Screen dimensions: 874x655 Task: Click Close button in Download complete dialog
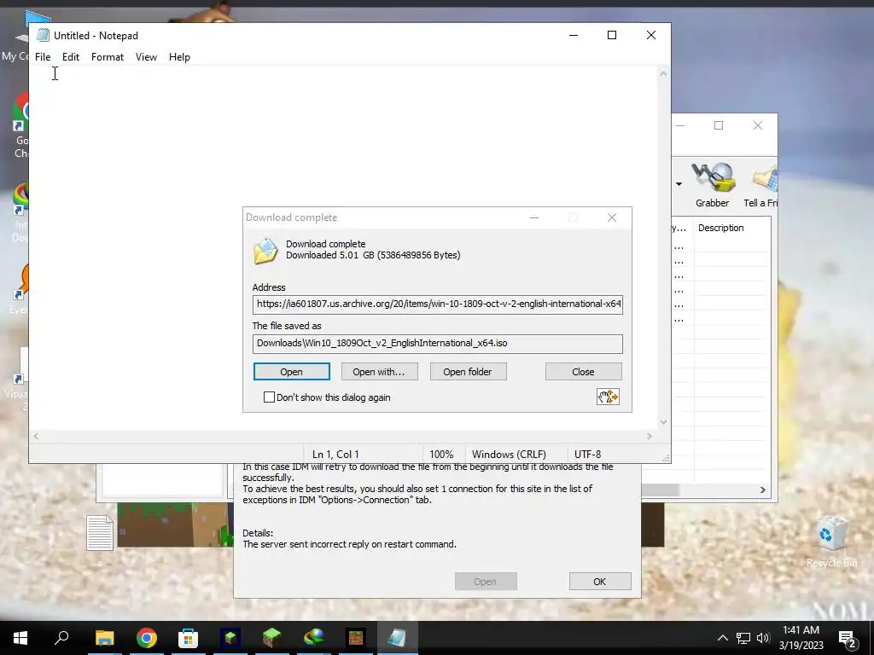583,372
